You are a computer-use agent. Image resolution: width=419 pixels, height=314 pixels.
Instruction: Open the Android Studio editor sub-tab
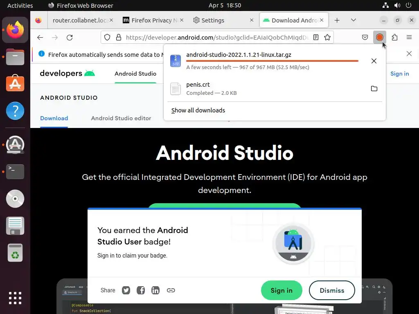click(x=121, y=118)
